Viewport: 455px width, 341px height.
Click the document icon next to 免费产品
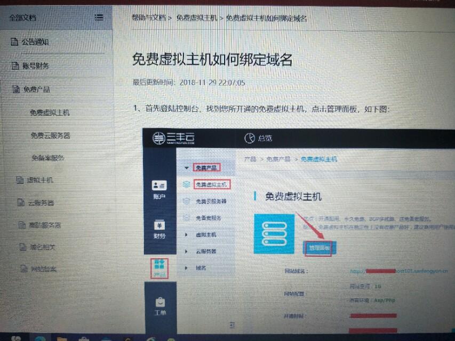pos(16,89)
